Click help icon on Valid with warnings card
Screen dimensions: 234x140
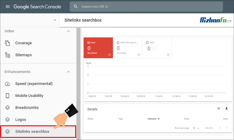click(x=139, y=55)
